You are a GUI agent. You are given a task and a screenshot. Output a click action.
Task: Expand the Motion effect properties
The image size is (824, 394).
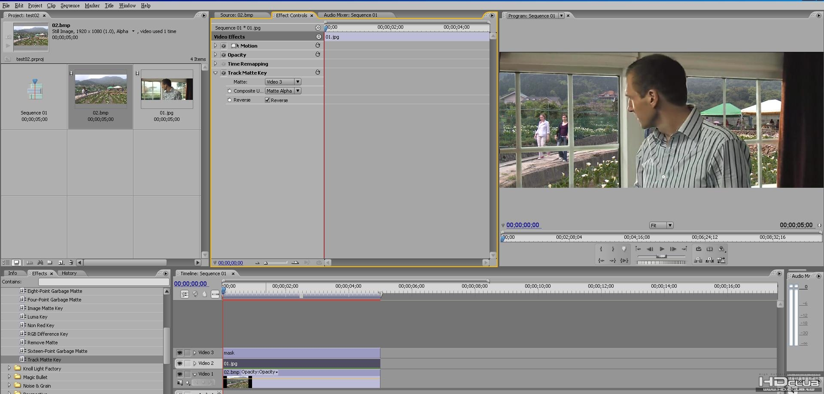tap(216, 45)
